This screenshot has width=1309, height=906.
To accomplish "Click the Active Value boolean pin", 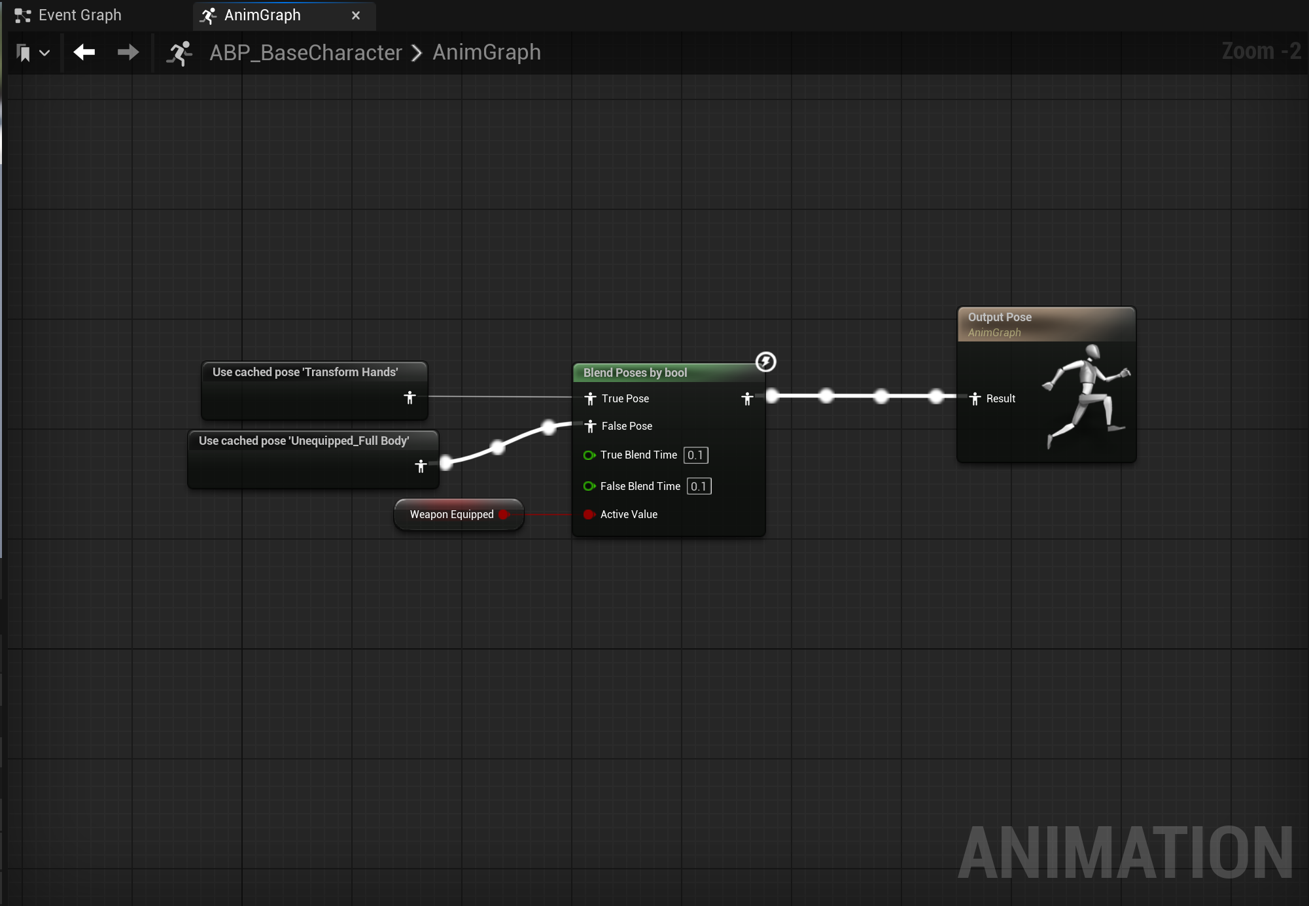I will pos(589,514).
